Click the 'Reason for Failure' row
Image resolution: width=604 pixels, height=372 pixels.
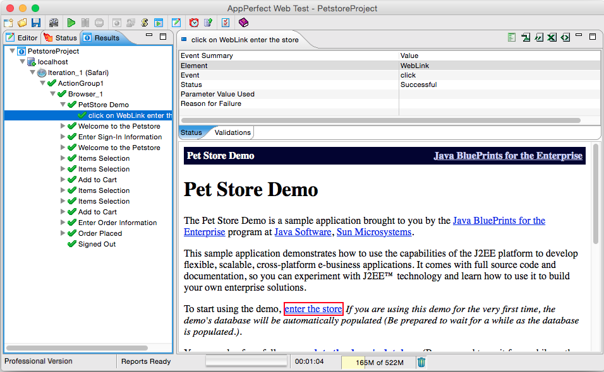(x=389, y=103)
